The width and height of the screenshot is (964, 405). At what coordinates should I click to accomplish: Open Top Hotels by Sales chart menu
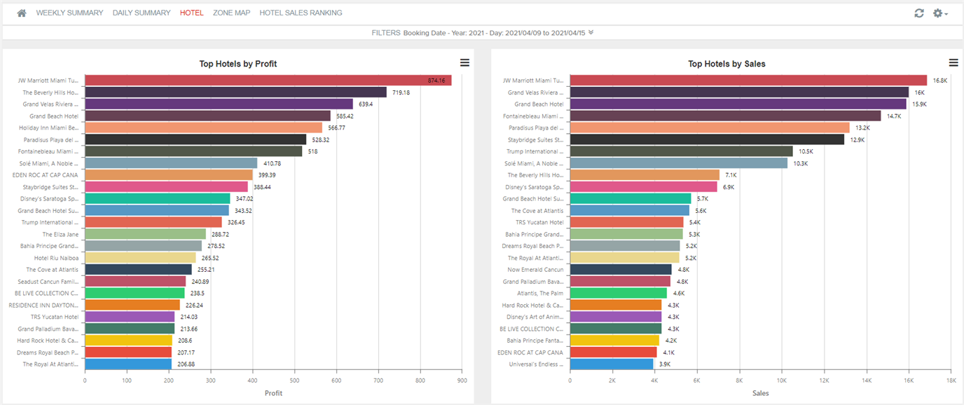coord(953,62)
